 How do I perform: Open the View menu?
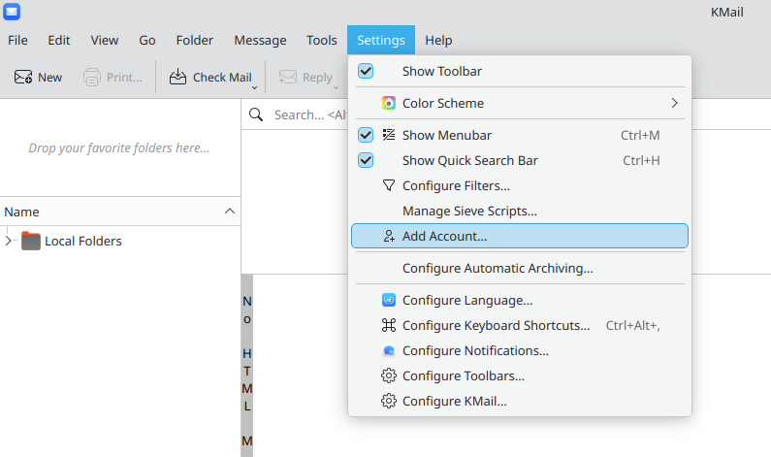tap(104, 40)
